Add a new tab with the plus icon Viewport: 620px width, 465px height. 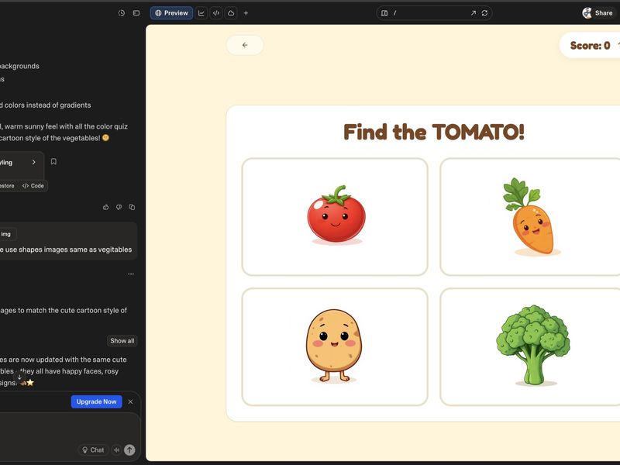coord(246,13)
